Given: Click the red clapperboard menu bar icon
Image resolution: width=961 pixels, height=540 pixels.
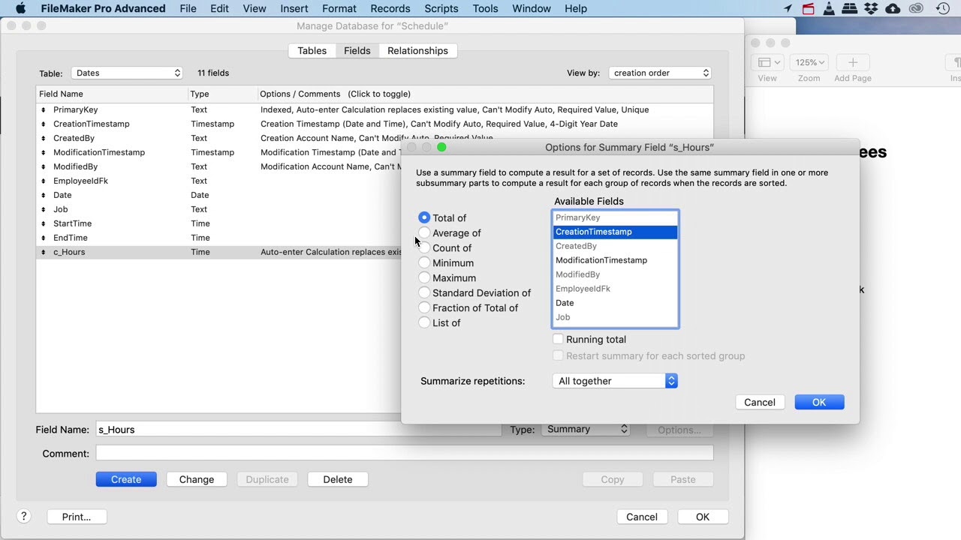Looking at the screenshot, I should click(x=809, y=8).
